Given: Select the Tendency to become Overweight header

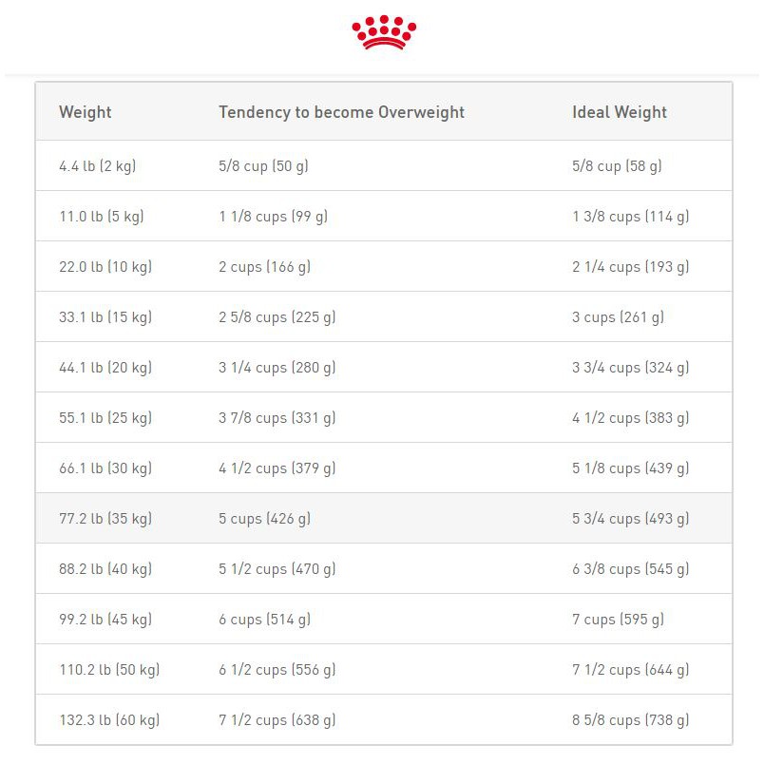Looking at the screenshot, I should (x=341, y=112).
